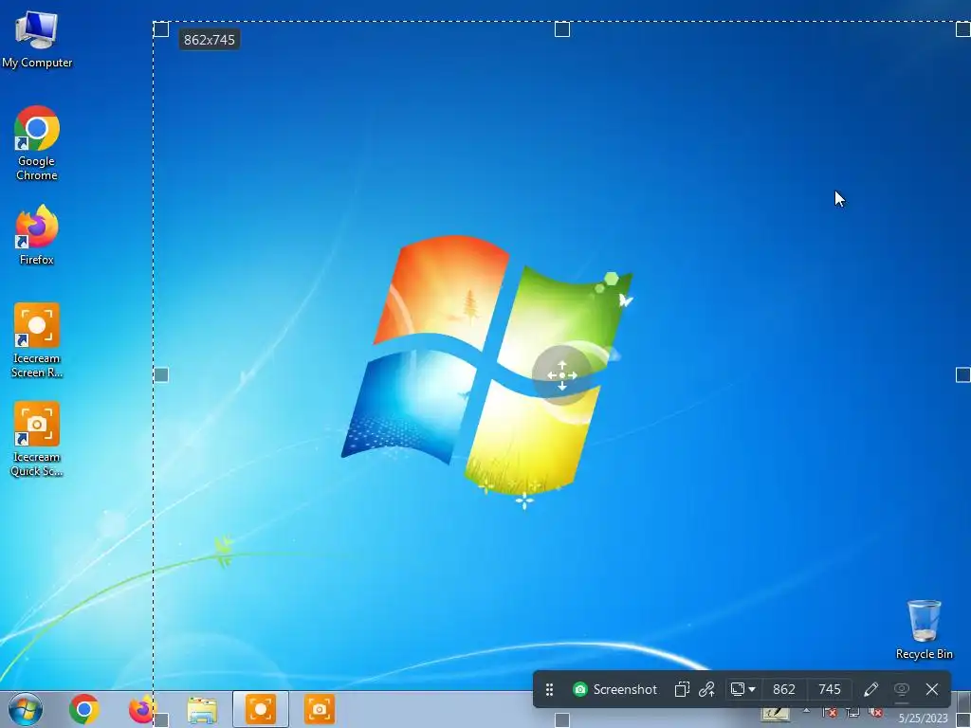Image resolution: width=971 pixels, height=728 pixels.
Task: Open Icecream Quick Screenshot taskbar button
Action: click(x=320, y=709)
